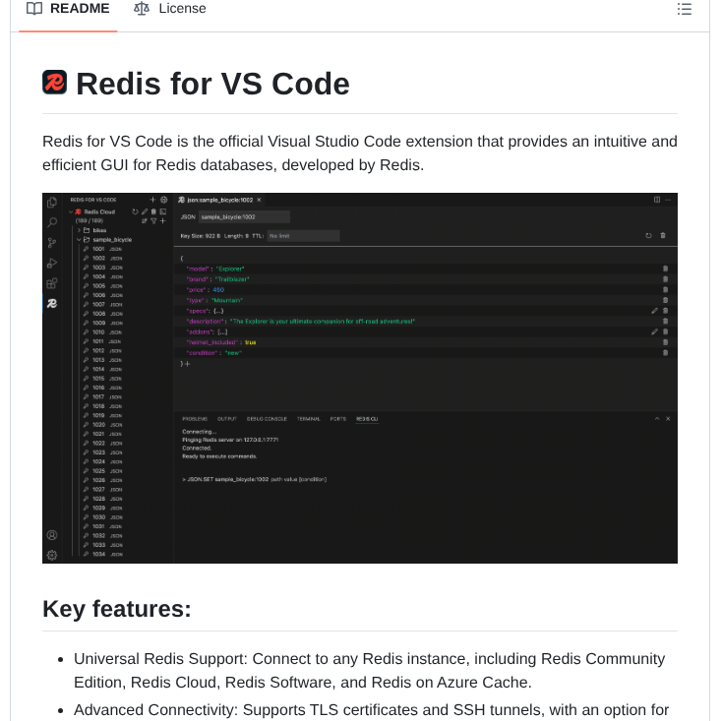Select key 1002 JSON in the tree
722x721 pixels.
pyautogui.click(x=102, y=259)
